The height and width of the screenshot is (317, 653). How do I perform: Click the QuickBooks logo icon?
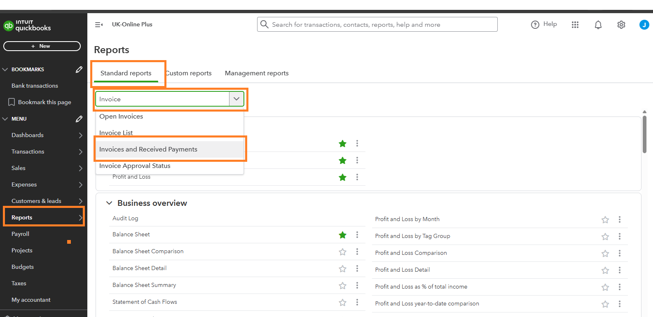[8, 26]
